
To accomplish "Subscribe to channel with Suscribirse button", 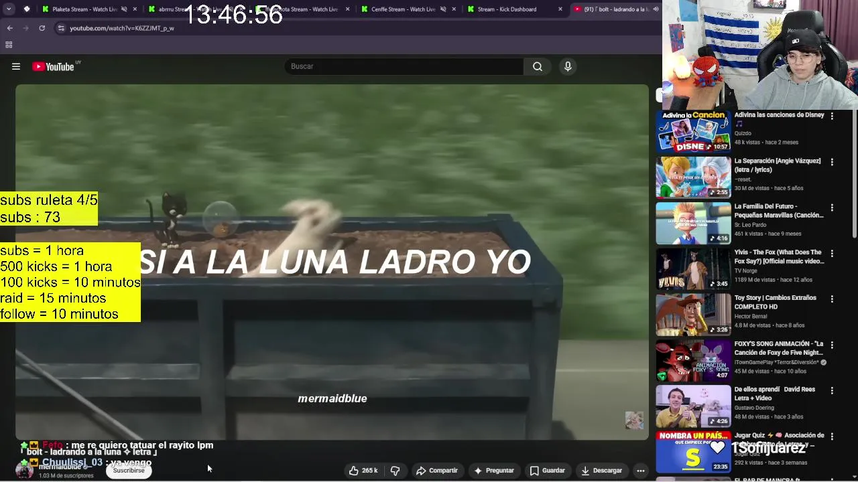I will [129, 471].
